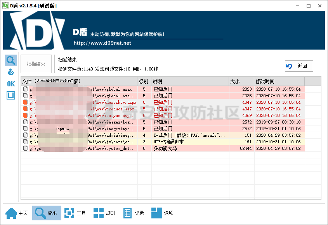Click the file icon of the images\mys row
This screenshot has height=225, width=328.
point(25,129)
